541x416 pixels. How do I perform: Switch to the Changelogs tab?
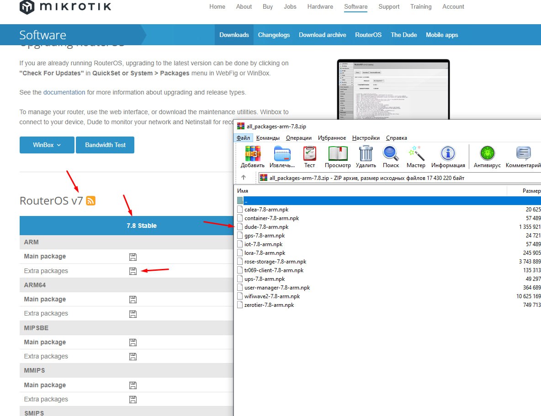(274, 35)
